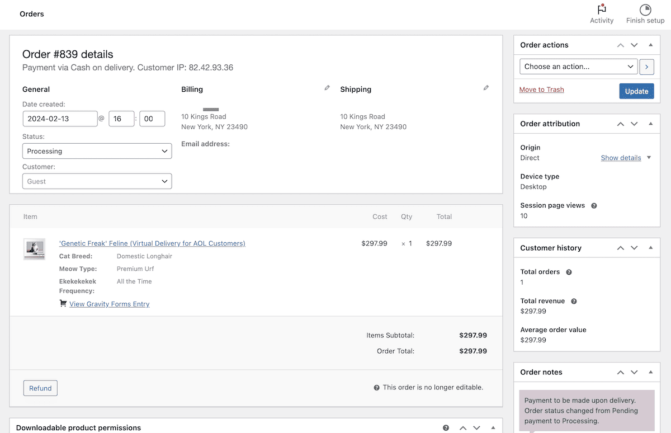Click the order note about payment upon delivery
671x433 pixels.
pos(587,411)
